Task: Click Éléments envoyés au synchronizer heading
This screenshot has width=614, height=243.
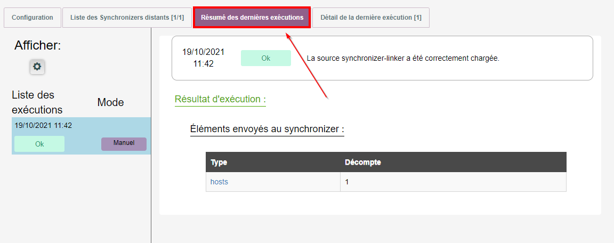Action: 267,129
